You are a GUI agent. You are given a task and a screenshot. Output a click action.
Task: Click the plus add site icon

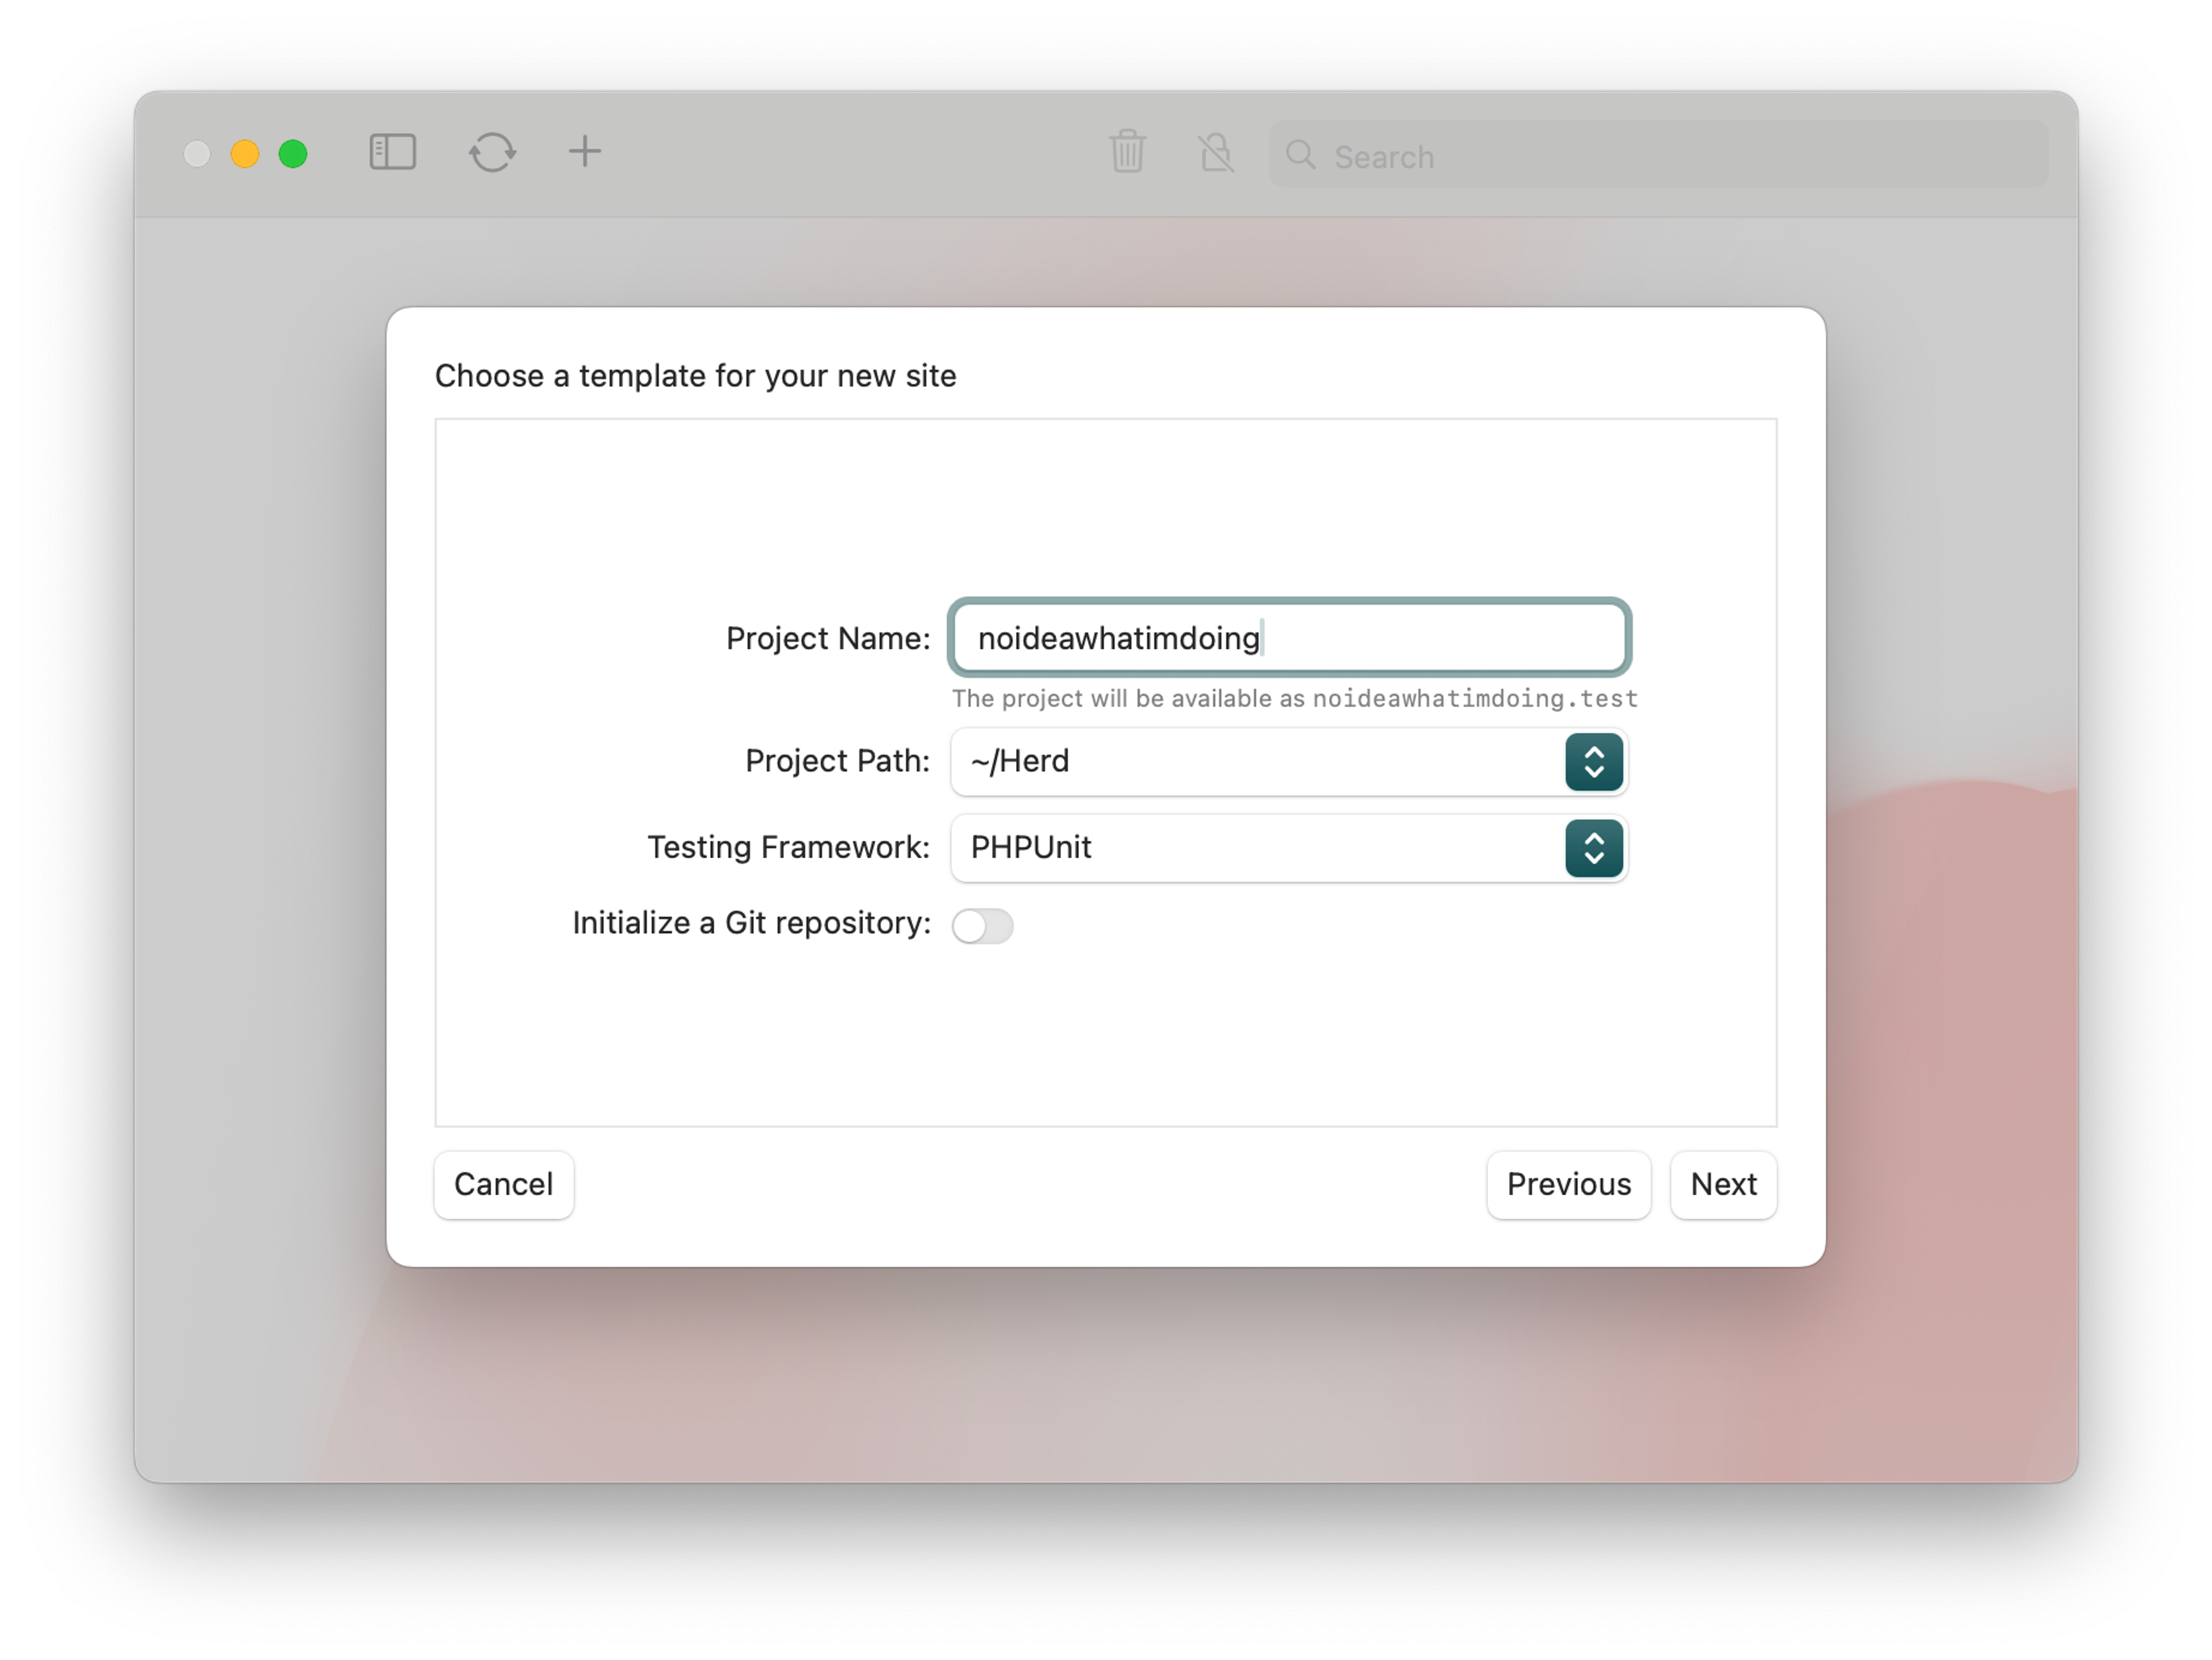tap(585, 152)
